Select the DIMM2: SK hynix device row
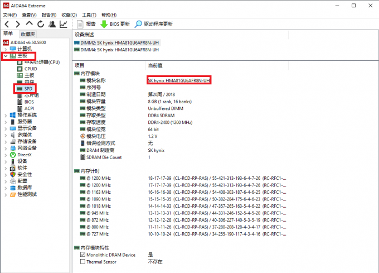 pyautogui.click(x=116, y=43)
